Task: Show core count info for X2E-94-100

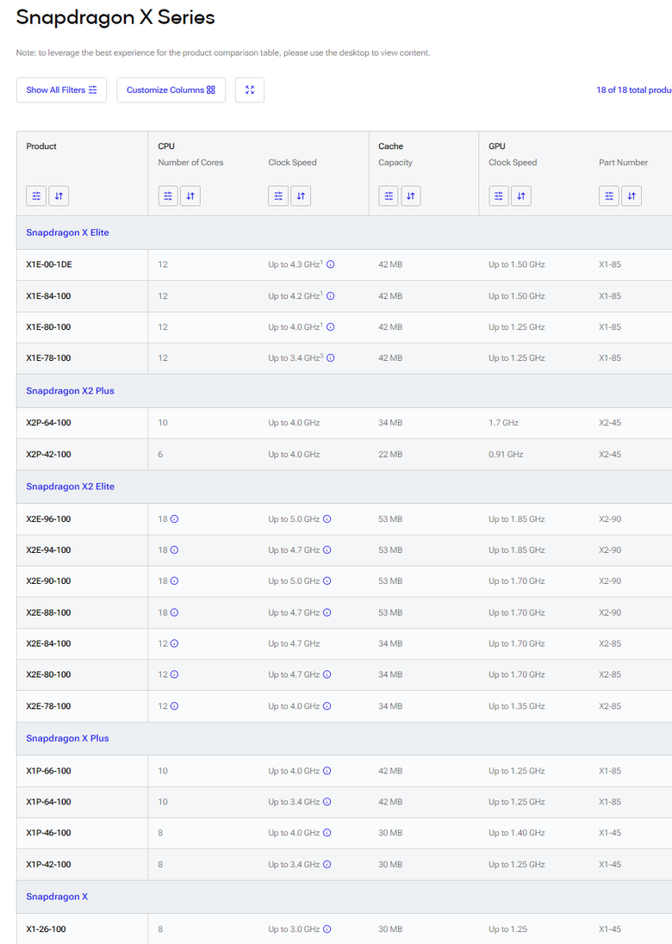Action: point(174,550)
